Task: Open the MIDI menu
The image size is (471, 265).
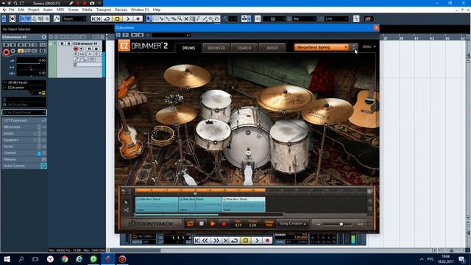Action: [60, 10]
